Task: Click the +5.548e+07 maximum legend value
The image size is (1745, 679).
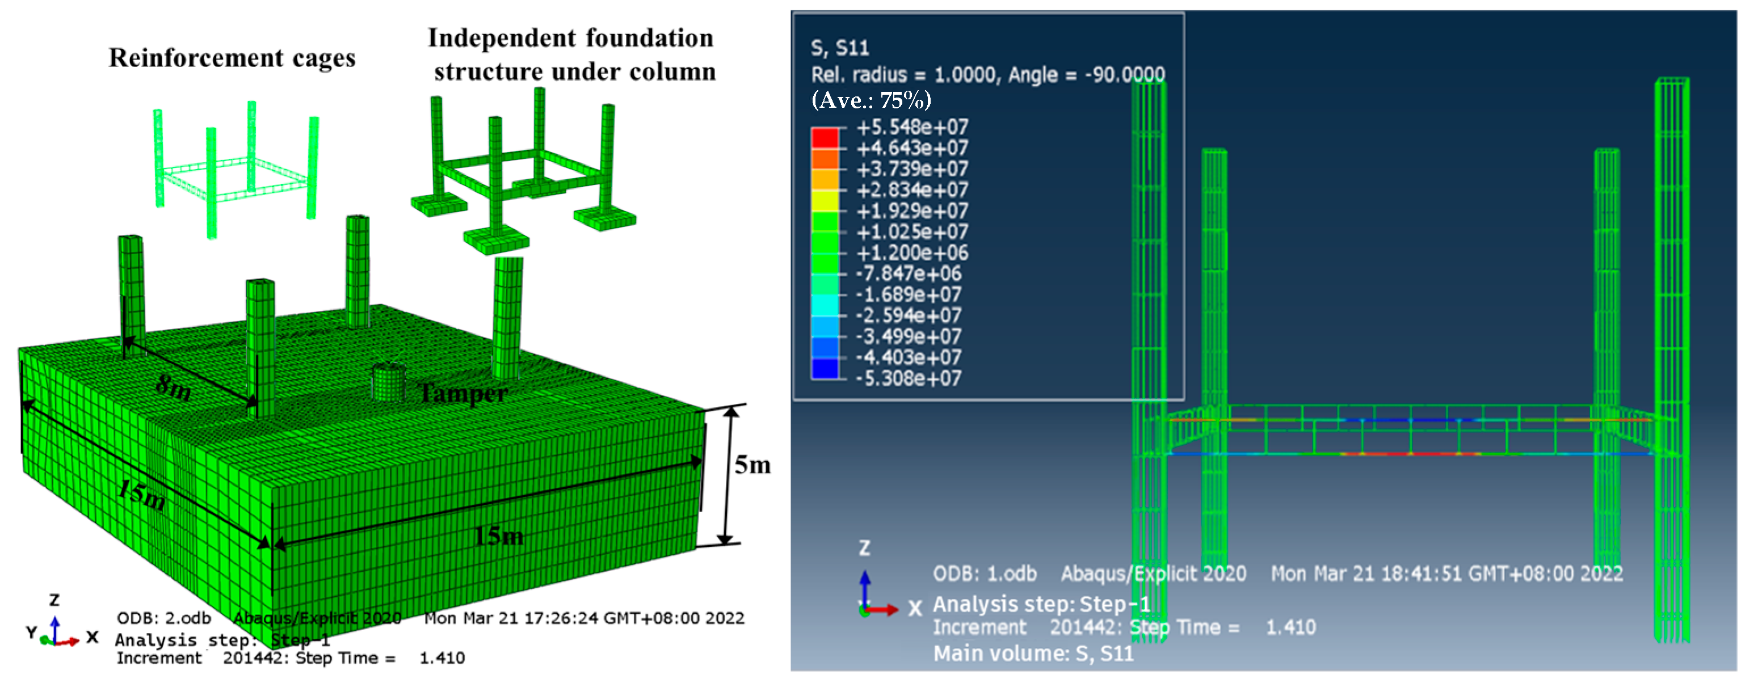Action: pos(912,127)
